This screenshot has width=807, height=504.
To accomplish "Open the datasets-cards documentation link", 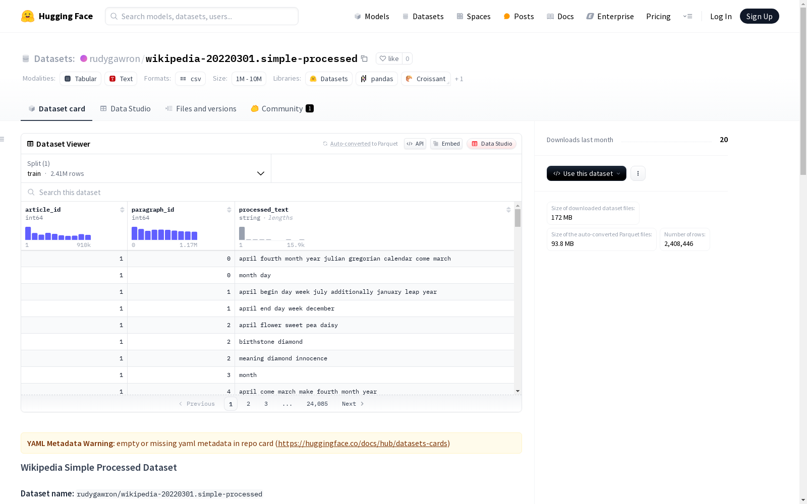I will [x=363, y=444].
